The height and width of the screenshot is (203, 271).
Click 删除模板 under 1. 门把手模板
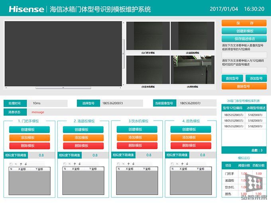29,146
